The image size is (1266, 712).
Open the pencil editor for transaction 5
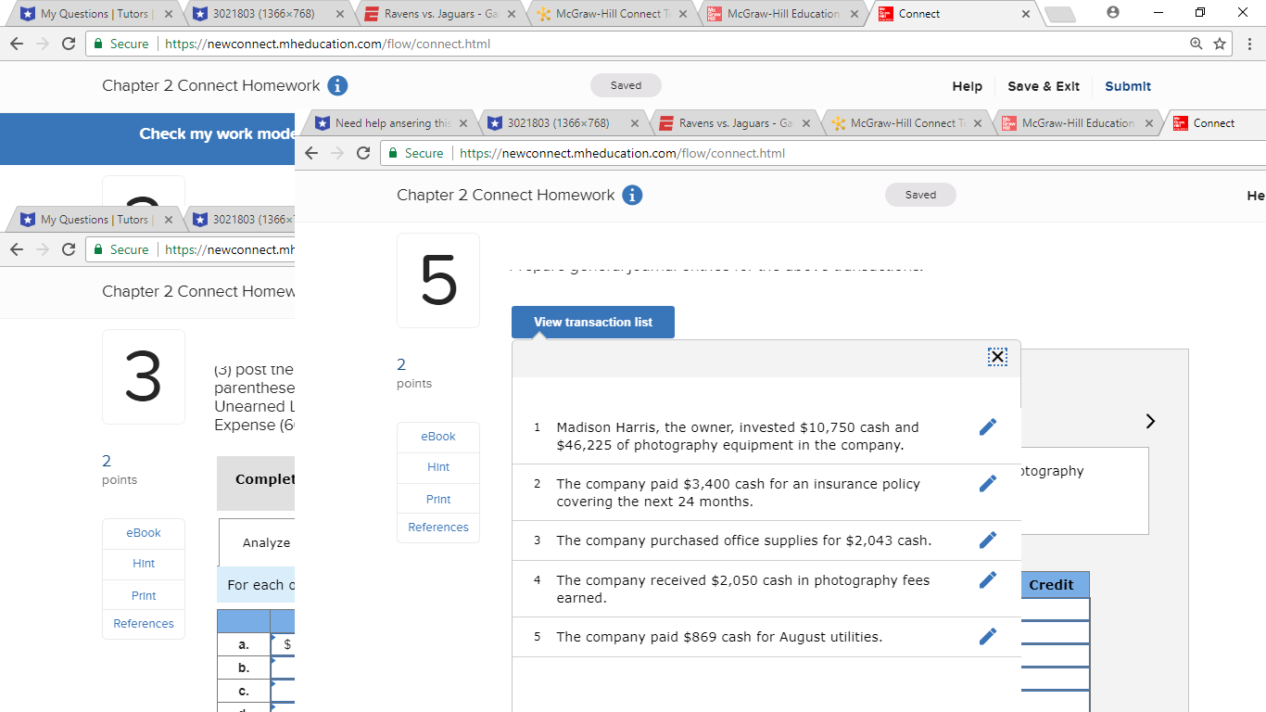[x=988, y=636]
